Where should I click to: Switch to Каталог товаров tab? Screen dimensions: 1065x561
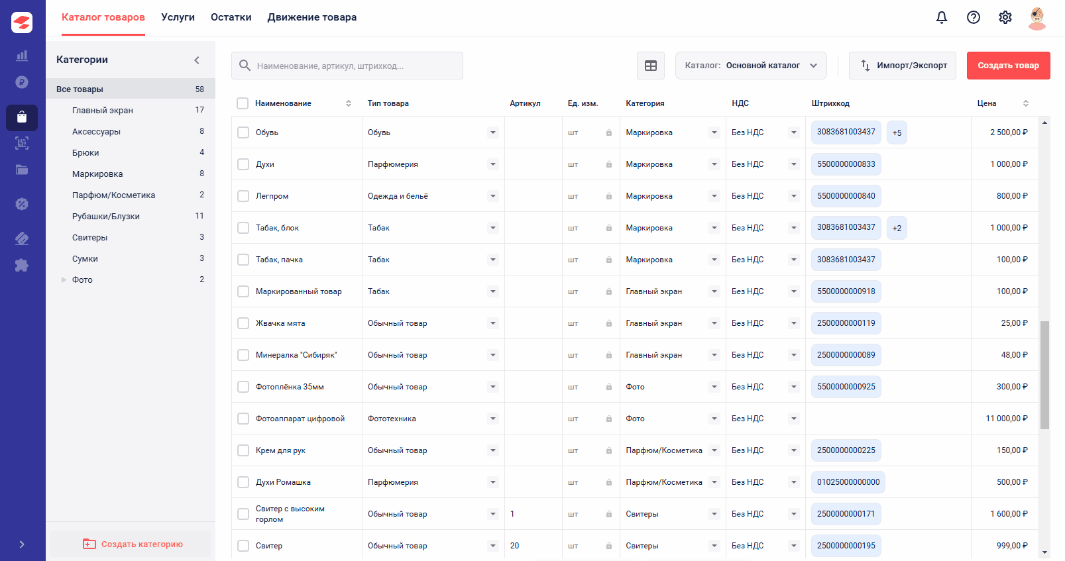click(x=103, y=17)
